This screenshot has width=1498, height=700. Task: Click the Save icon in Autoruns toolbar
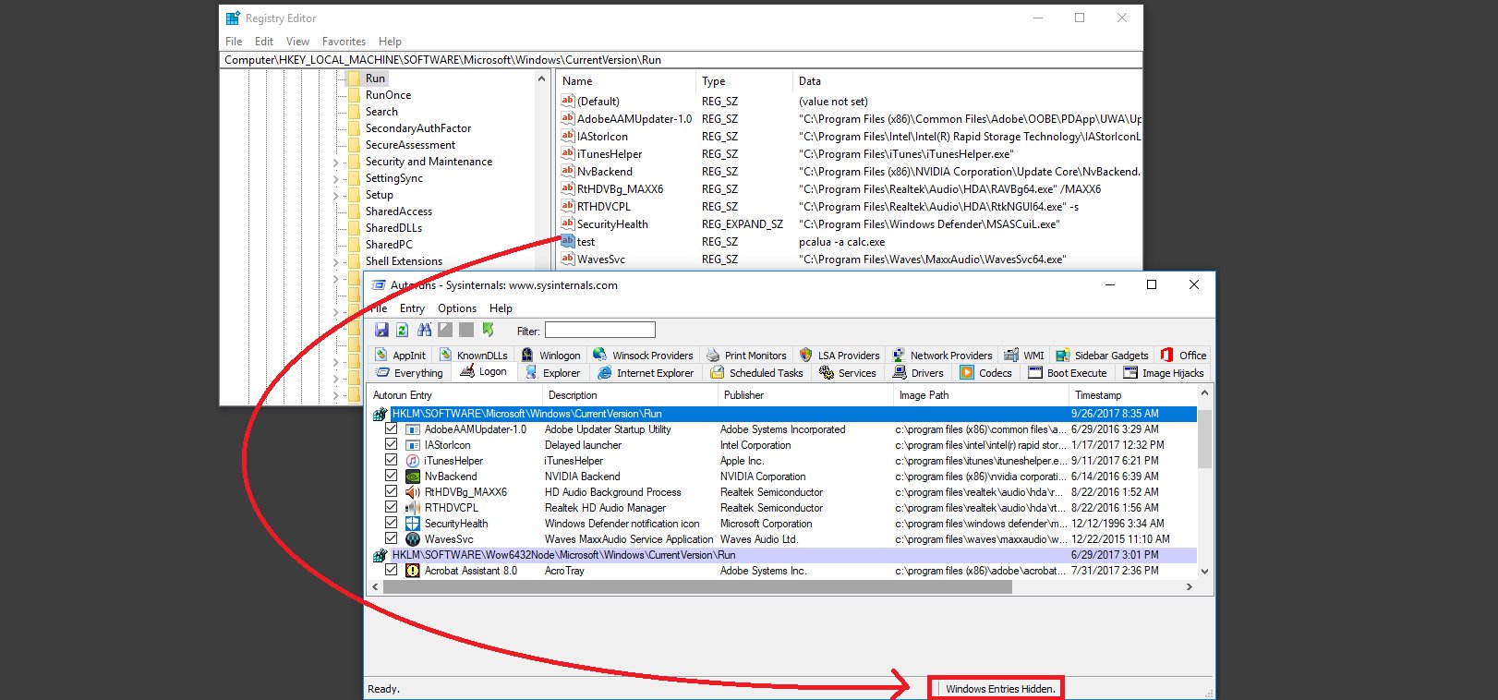point(381,330)
